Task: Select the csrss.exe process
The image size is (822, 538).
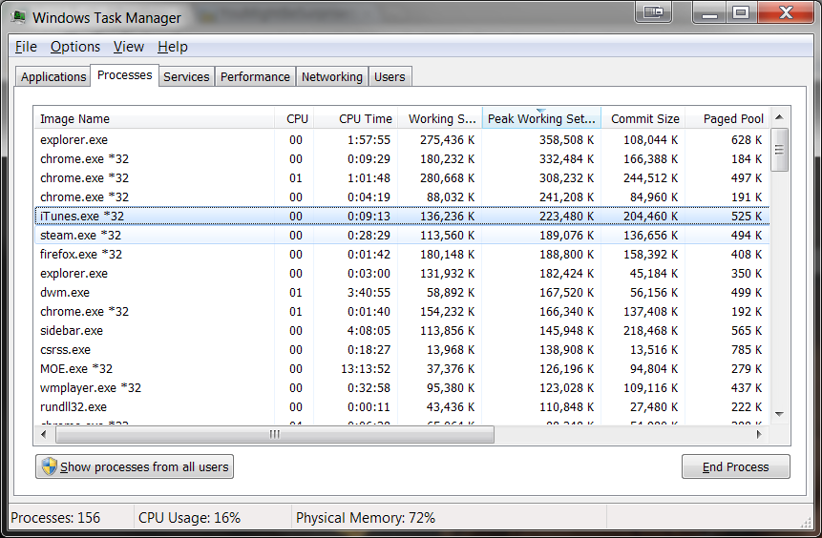Action: (402, 349)
